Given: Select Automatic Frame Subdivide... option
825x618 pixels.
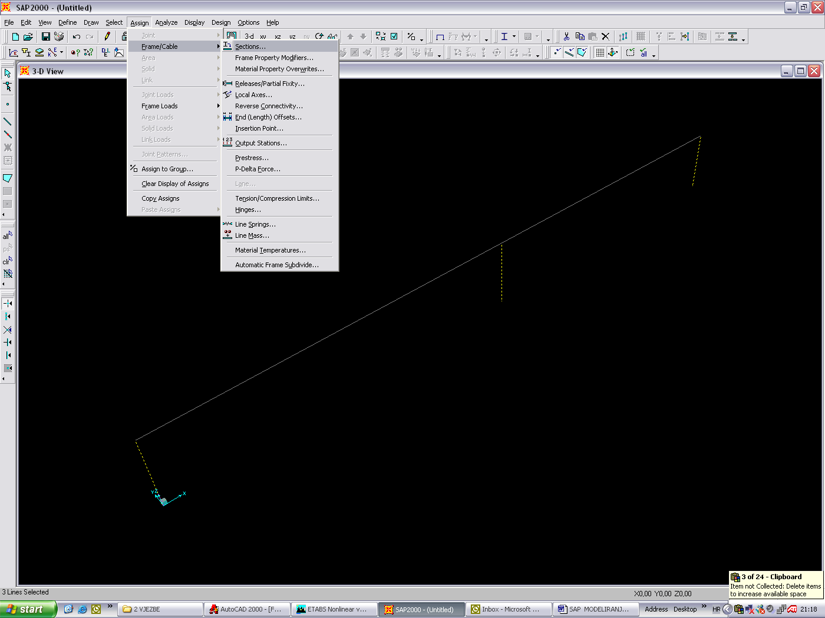Looking at the screenshot, I should tap(280, 265).
